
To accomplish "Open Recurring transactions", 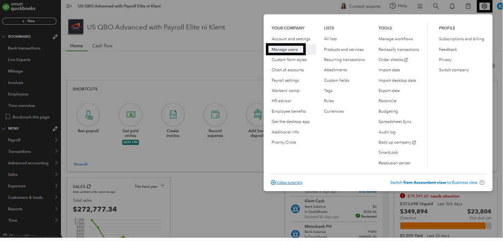I will 344,59.
